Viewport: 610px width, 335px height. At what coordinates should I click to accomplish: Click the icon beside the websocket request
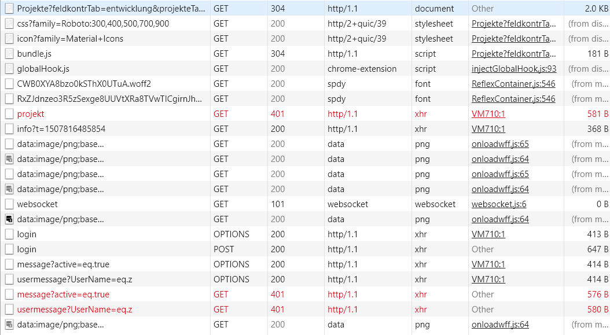tap(8, 204)
